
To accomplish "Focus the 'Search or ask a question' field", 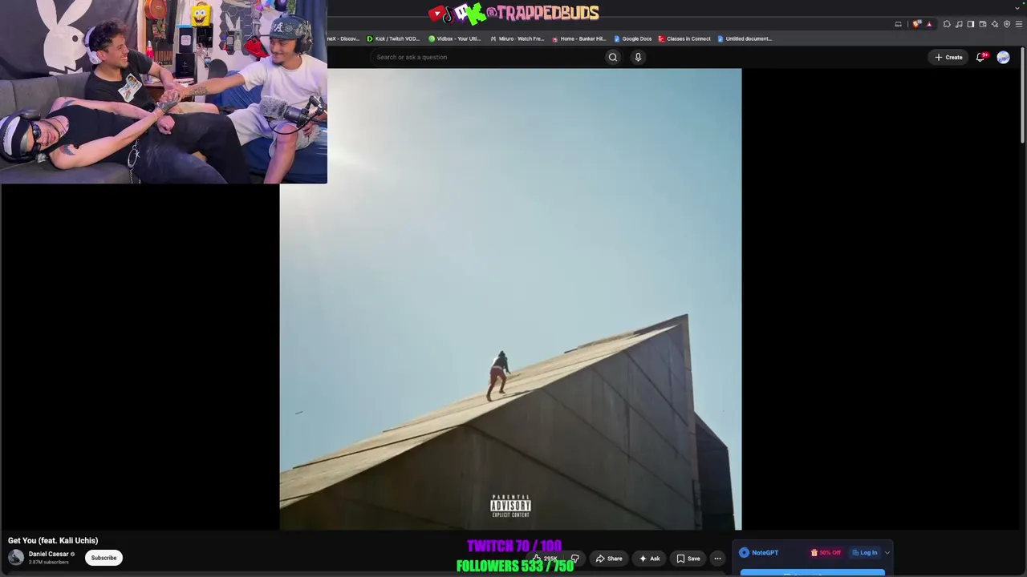I will 487,57.
